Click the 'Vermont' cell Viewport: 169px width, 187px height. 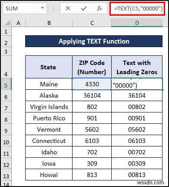49,129
